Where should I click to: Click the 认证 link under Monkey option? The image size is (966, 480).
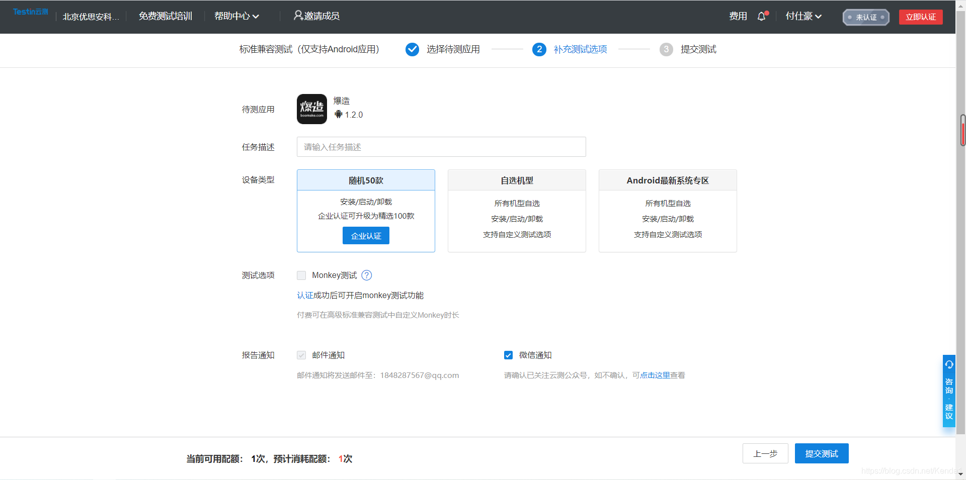pyautogui.click(x=305, y=295)
